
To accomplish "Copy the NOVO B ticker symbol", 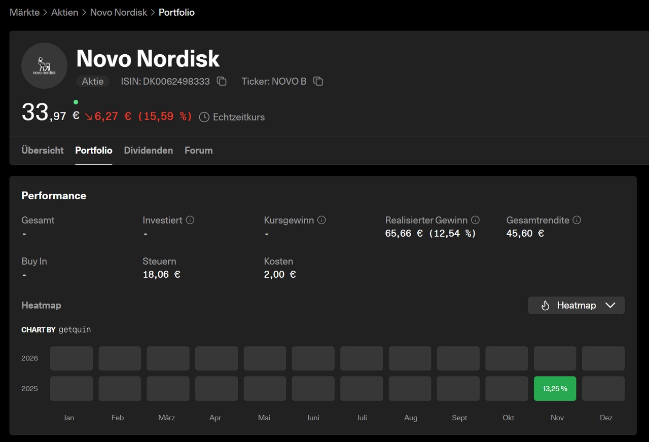I will tap(318, 81).
